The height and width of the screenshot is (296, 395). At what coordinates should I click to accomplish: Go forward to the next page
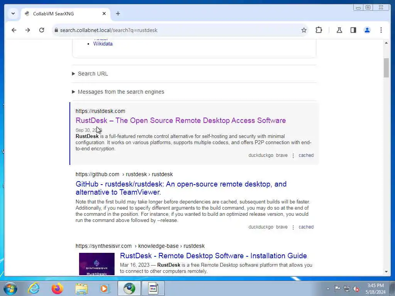tap(28, 30)
